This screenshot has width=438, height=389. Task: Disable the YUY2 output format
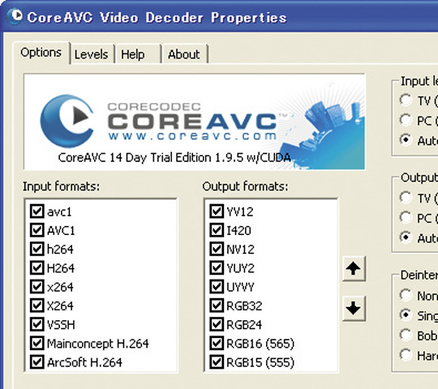tap(217, 268)
